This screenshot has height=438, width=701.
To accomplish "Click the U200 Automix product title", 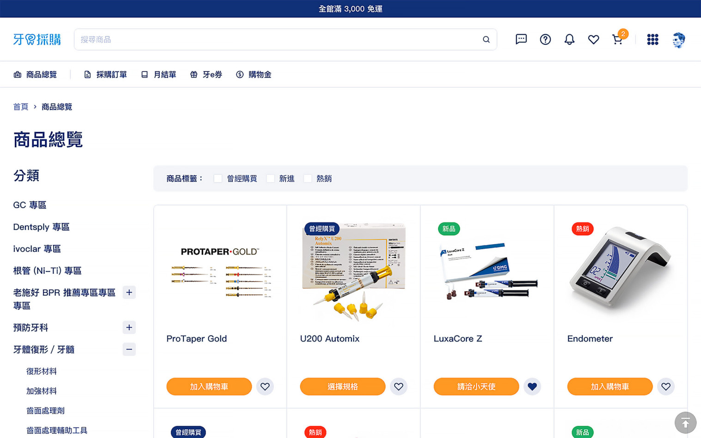I will pyautogui.click(x=330, y=339).
